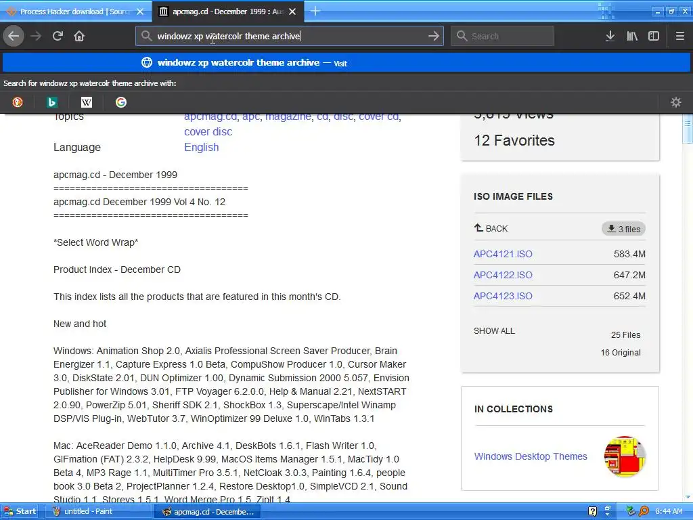Click the orange magnifier tray icon

pos(644,512)
